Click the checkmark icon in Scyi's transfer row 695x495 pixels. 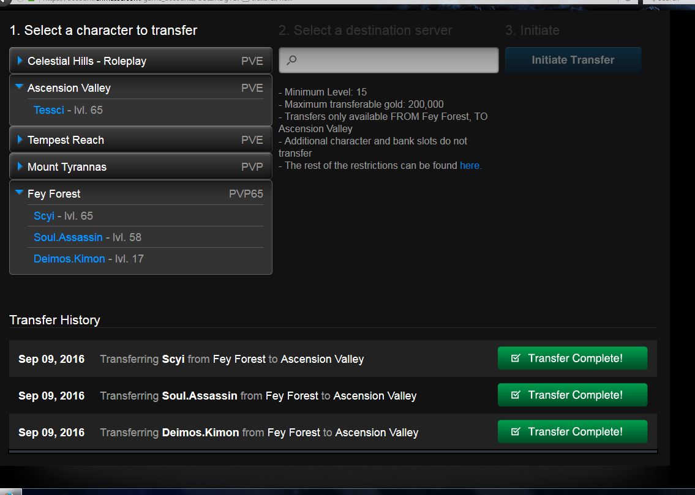click(516, 359)
